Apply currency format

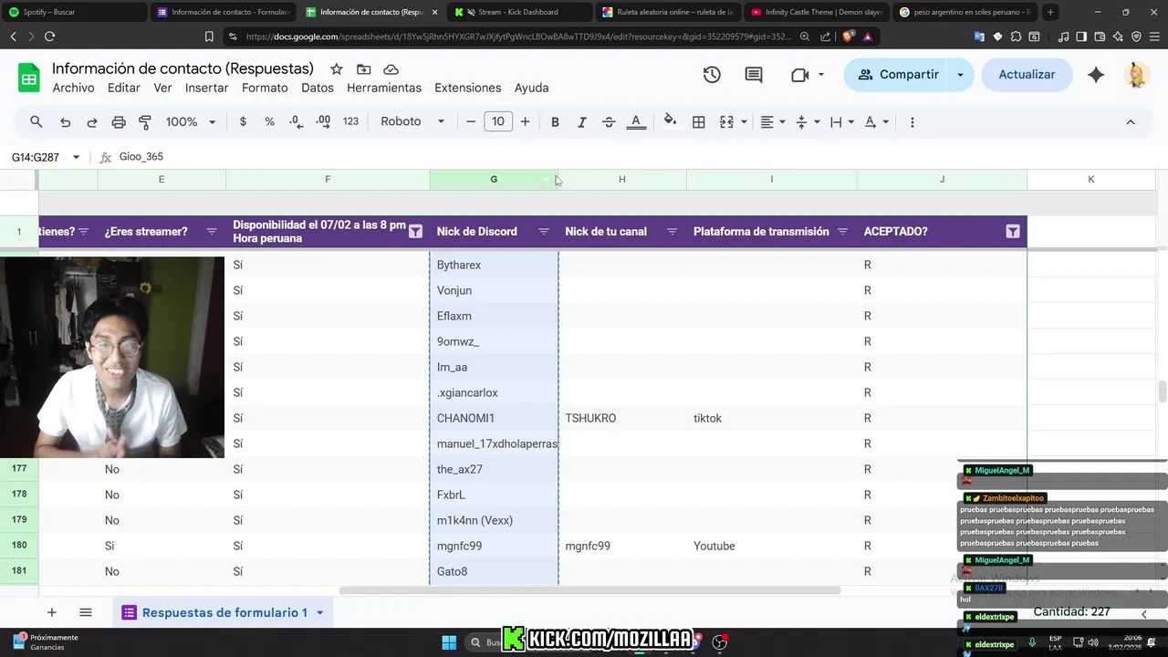[243, 121]
